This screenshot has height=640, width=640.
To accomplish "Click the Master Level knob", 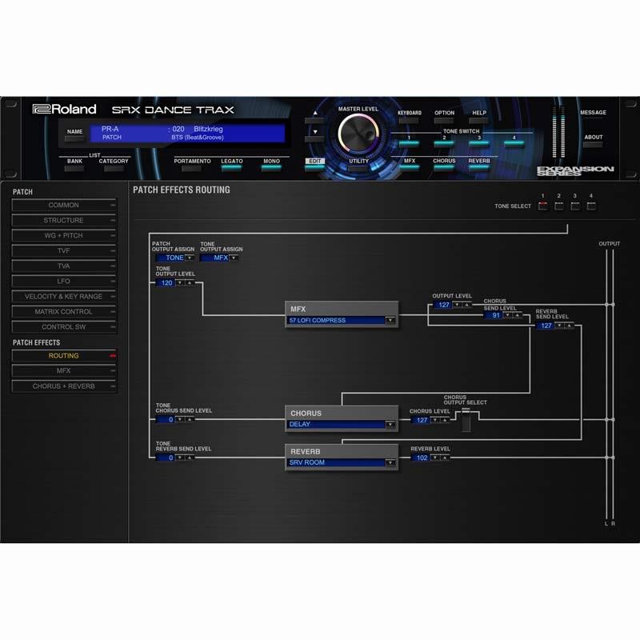I will (x=358, y=134).
